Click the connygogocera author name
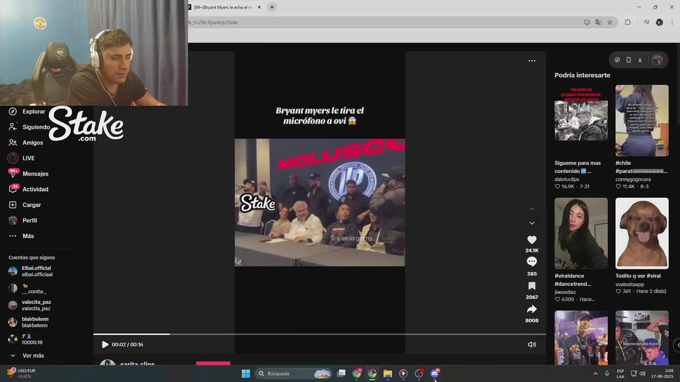Screen dimensions: 680x382 [x=633, y=179]
